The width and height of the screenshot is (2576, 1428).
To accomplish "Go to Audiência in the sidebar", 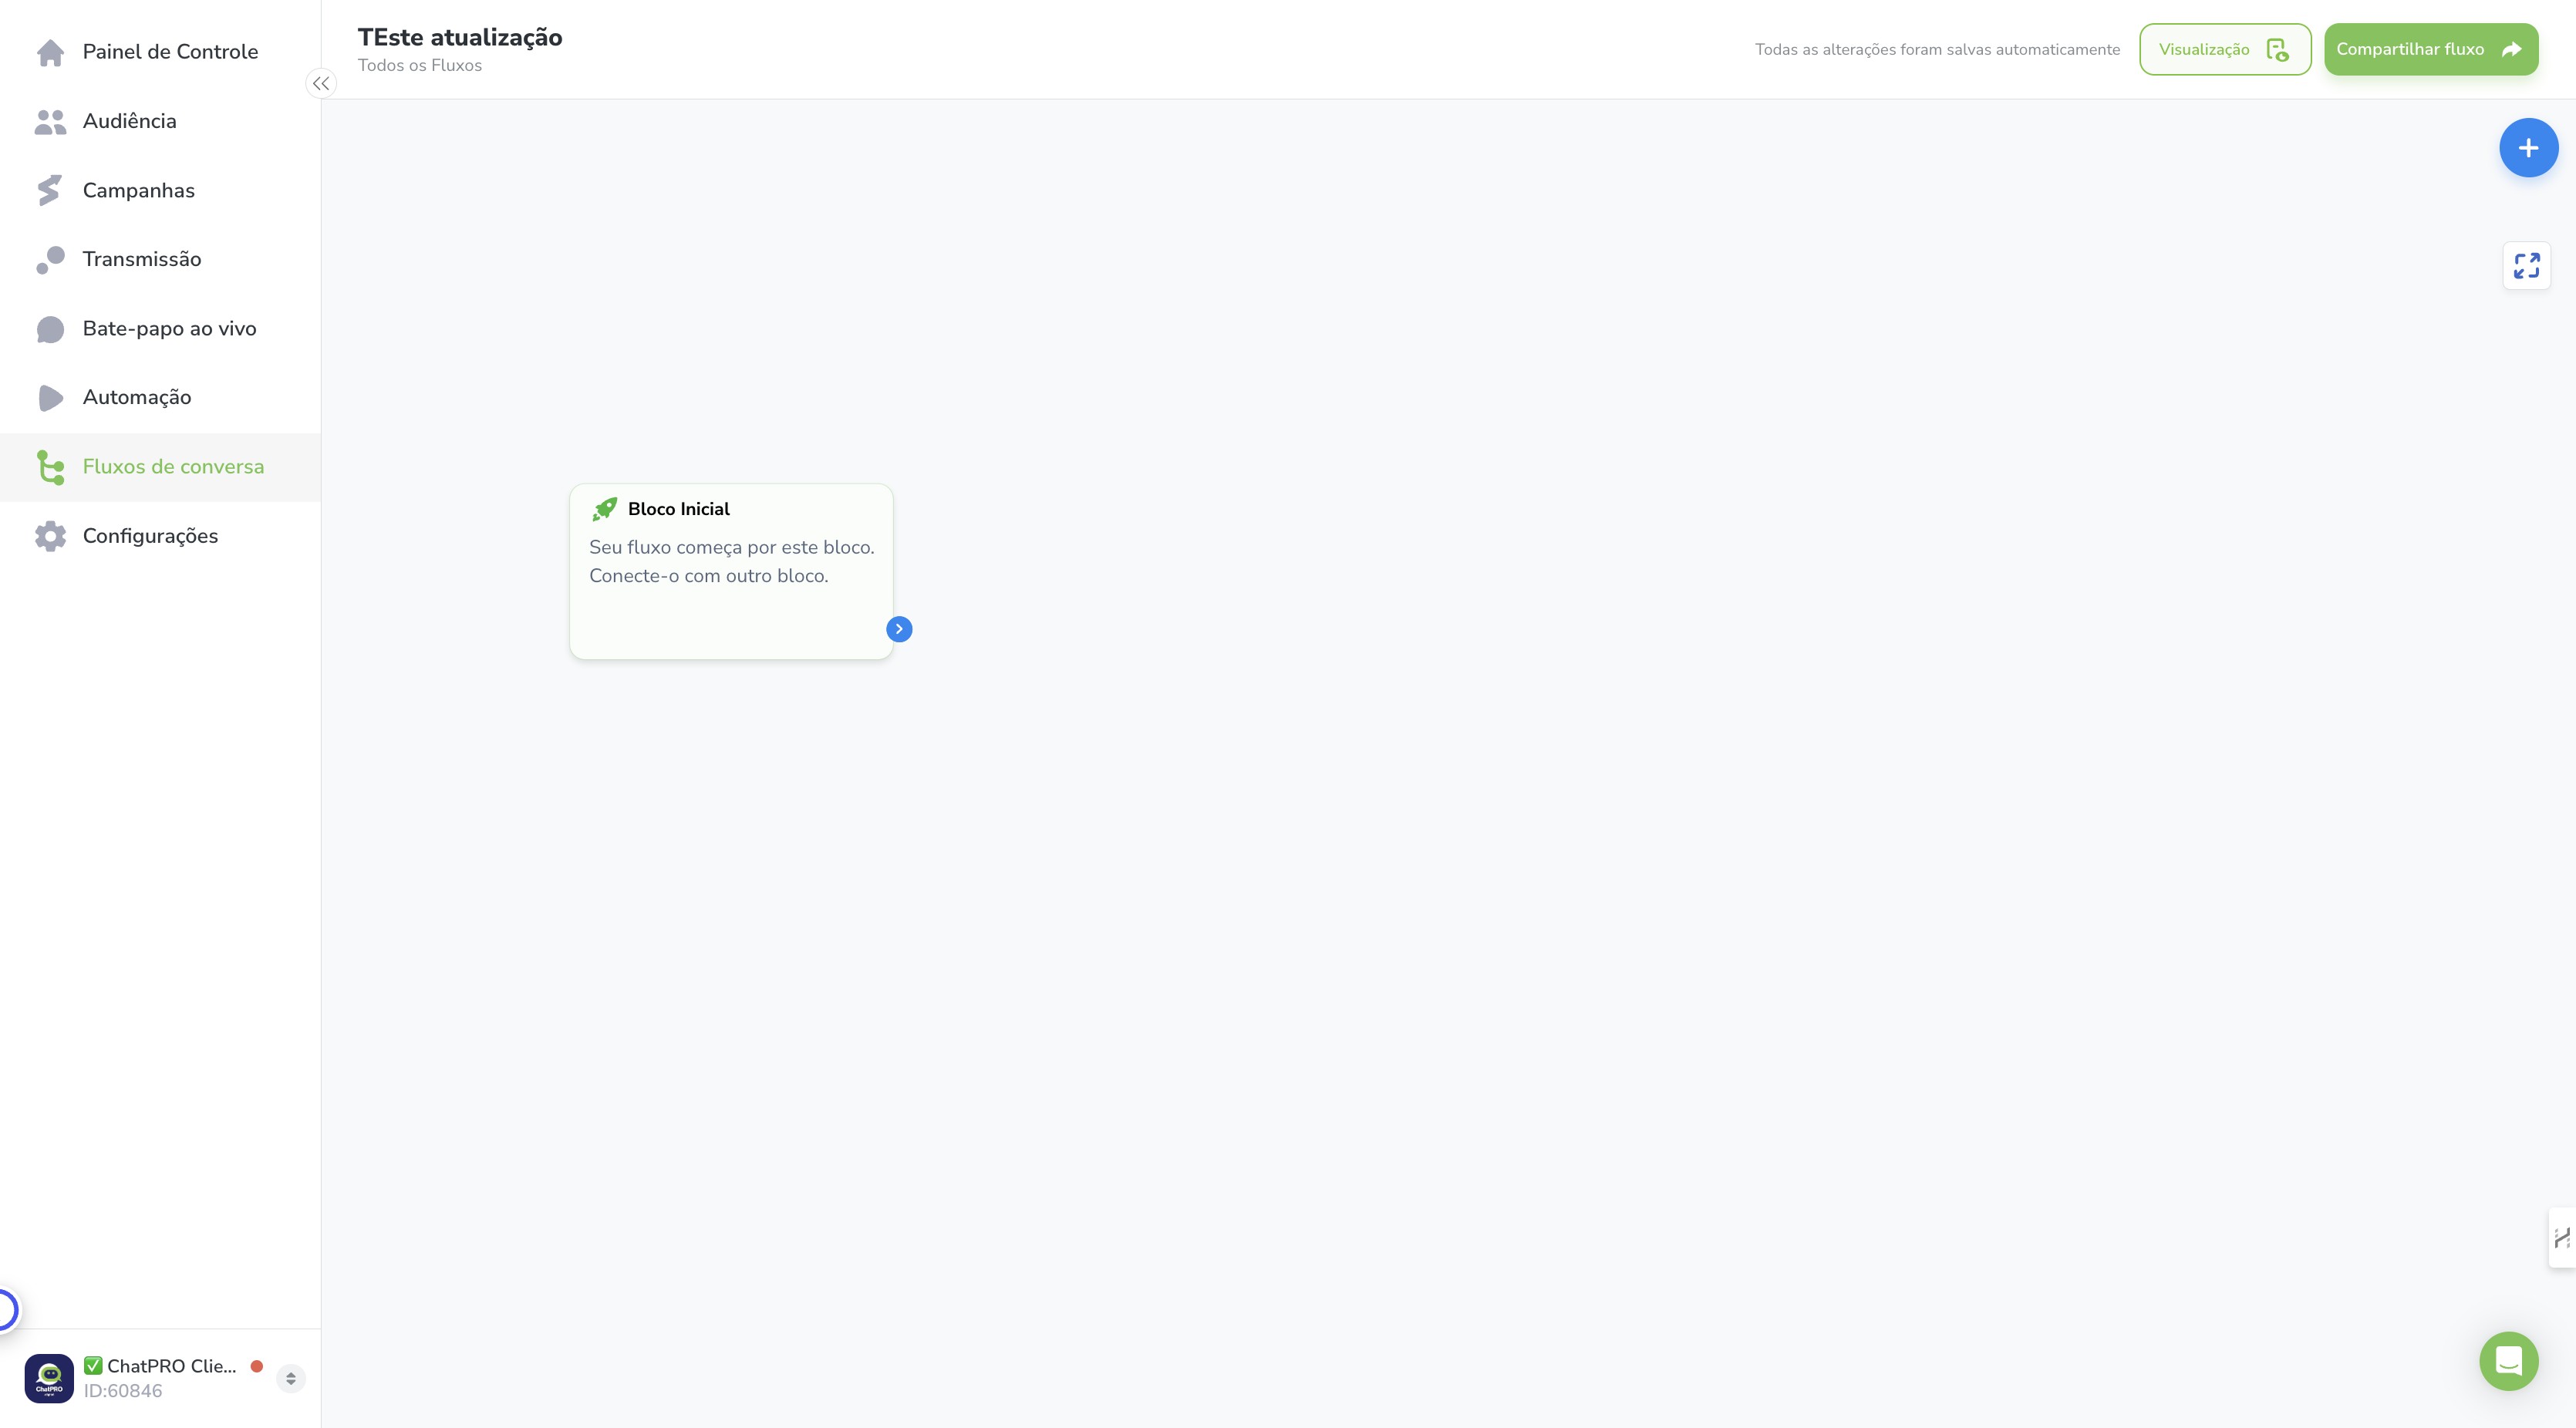I will tap(160, 121).
